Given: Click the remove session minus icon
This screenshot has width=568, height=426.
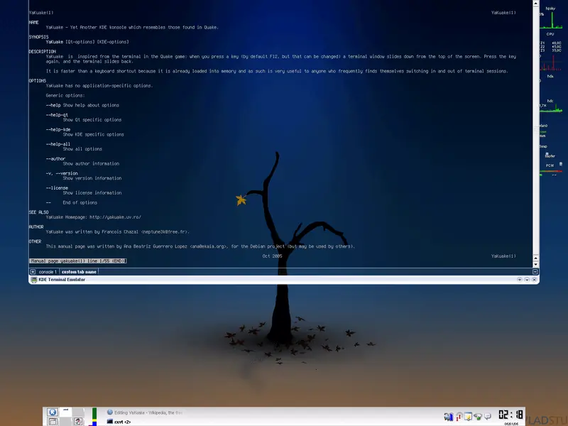Looking at the screenshot, I should (x=535, y=272).
